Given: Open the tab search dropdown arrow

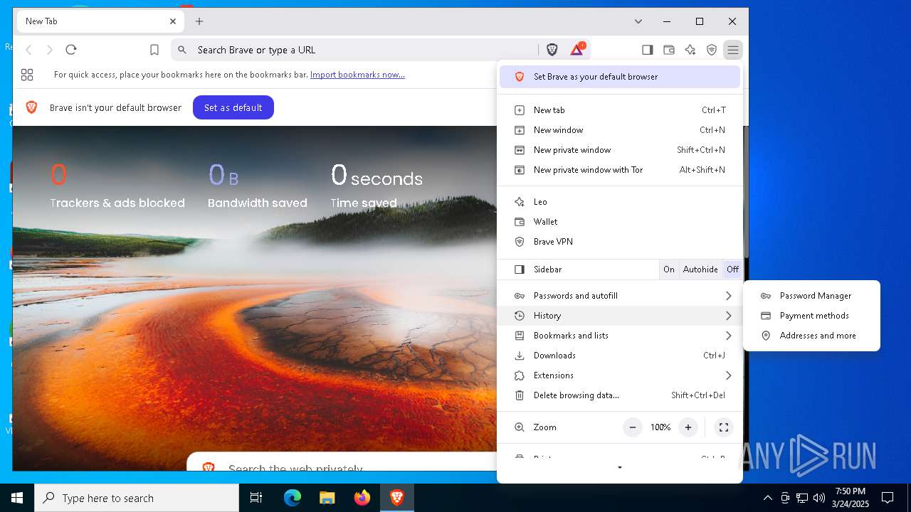Looking at the screenshot, I should coord(638,21).
